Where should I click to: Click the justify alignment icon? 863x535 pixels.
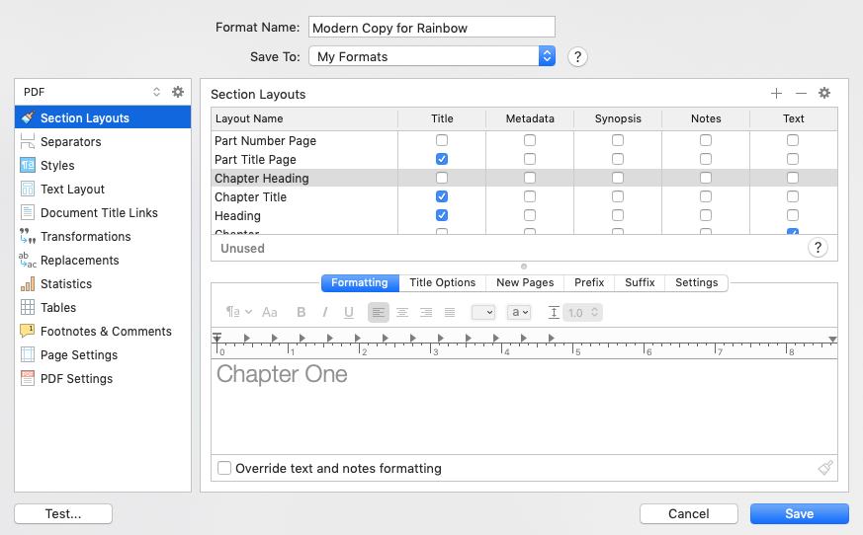450,312
